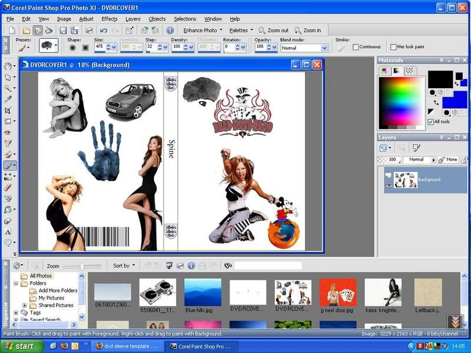Uncheck the All tools checkbox in Materials

tap(431, 122)
